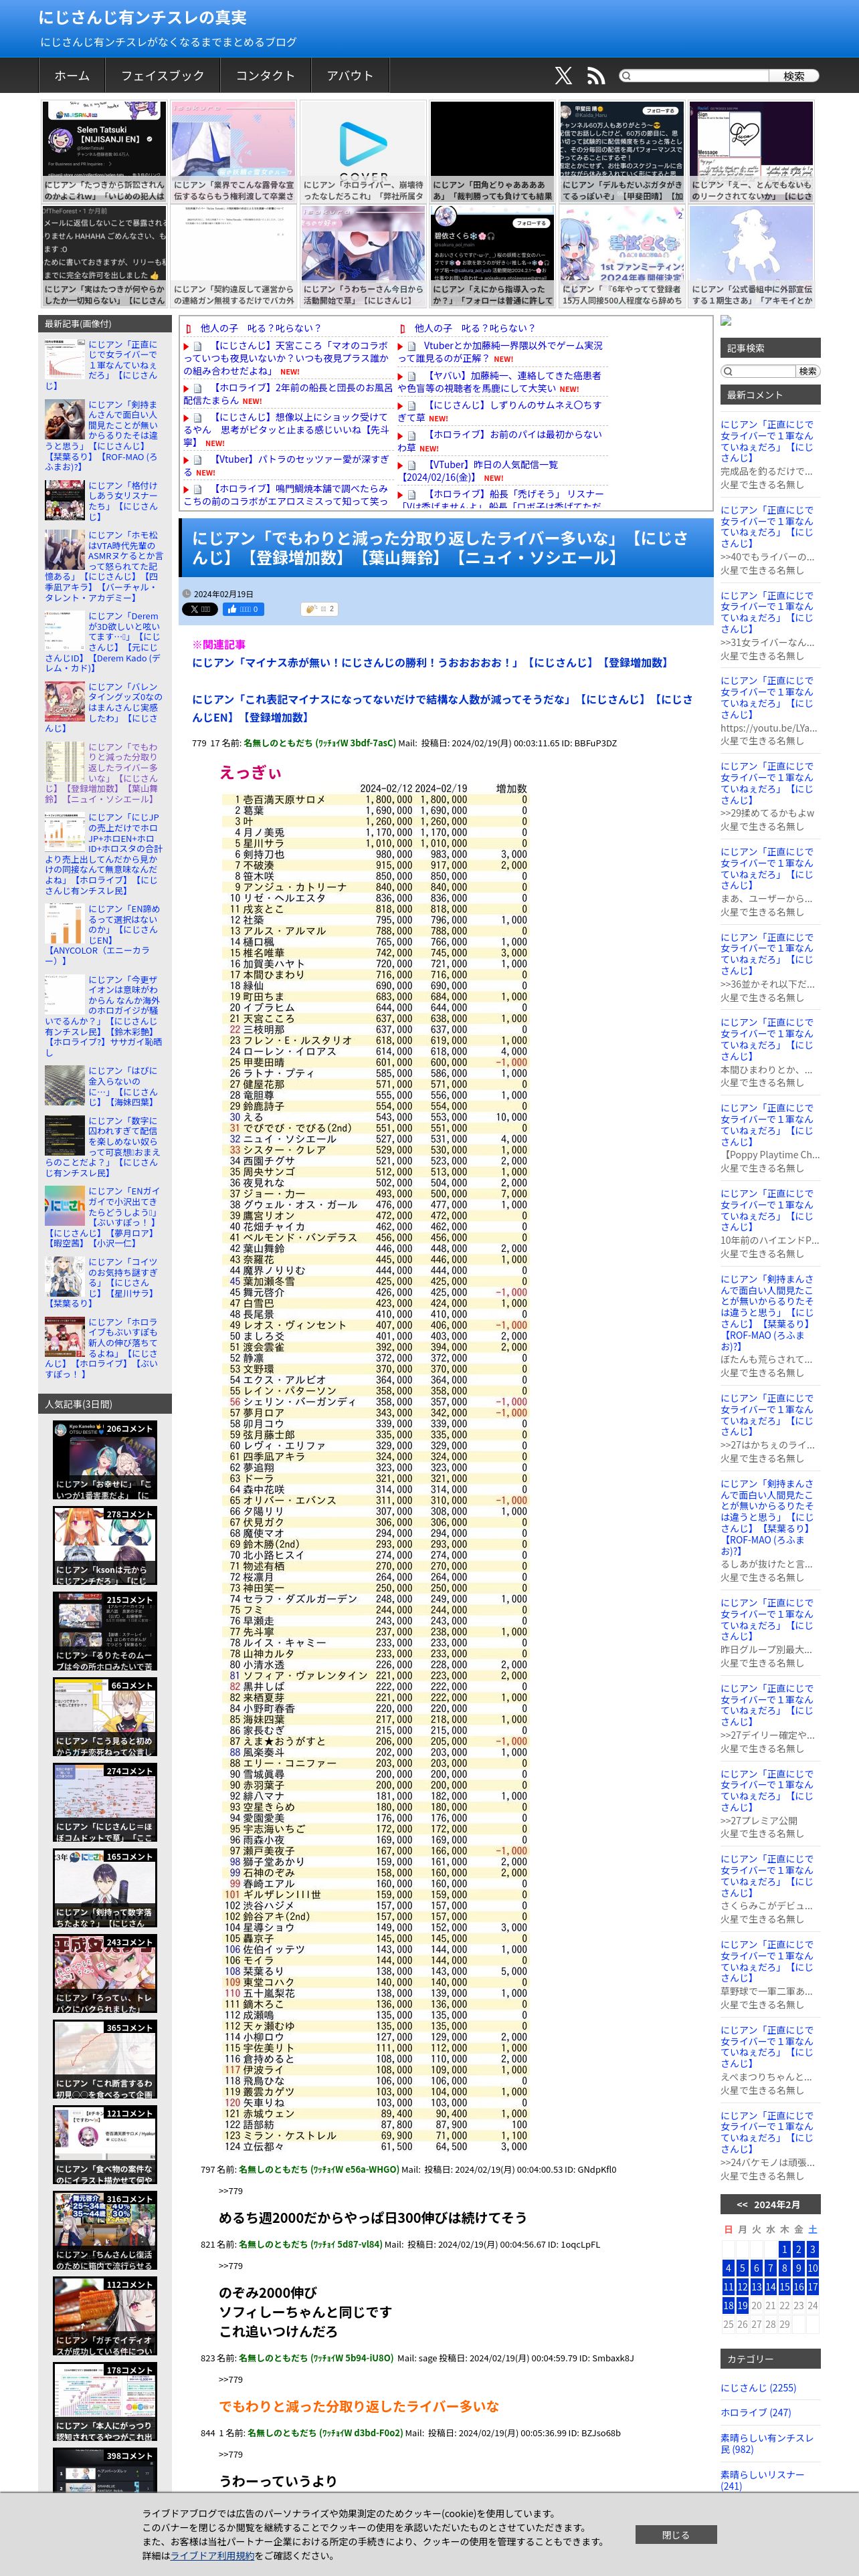Click the 2024-02-19 column header in table image
Image resolution: width=859 pixels, height=2576 pixels.
click(x=440, y=788)
